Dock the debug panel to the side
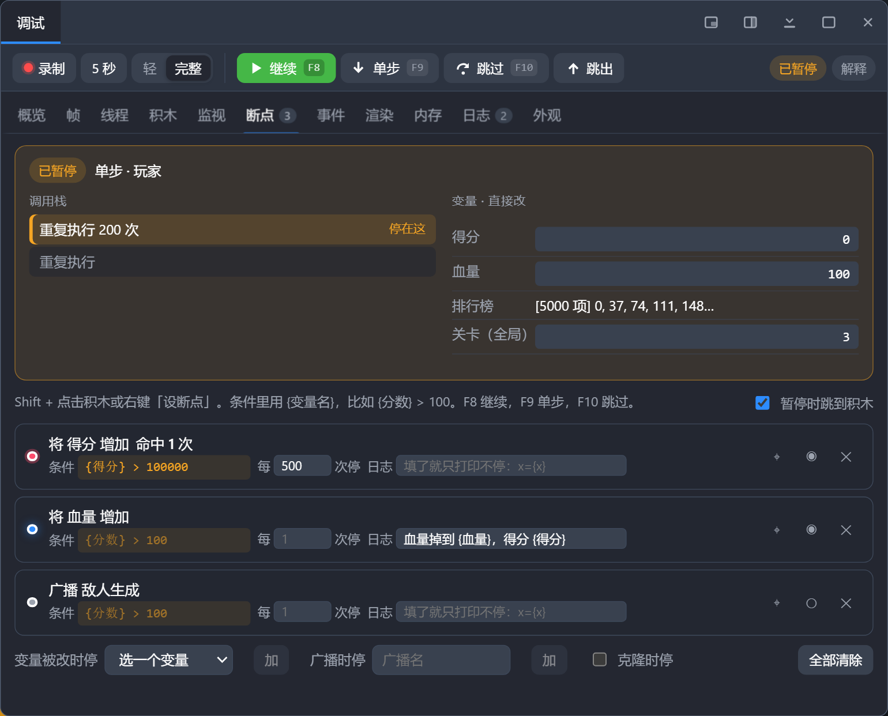 click(750, 22)
